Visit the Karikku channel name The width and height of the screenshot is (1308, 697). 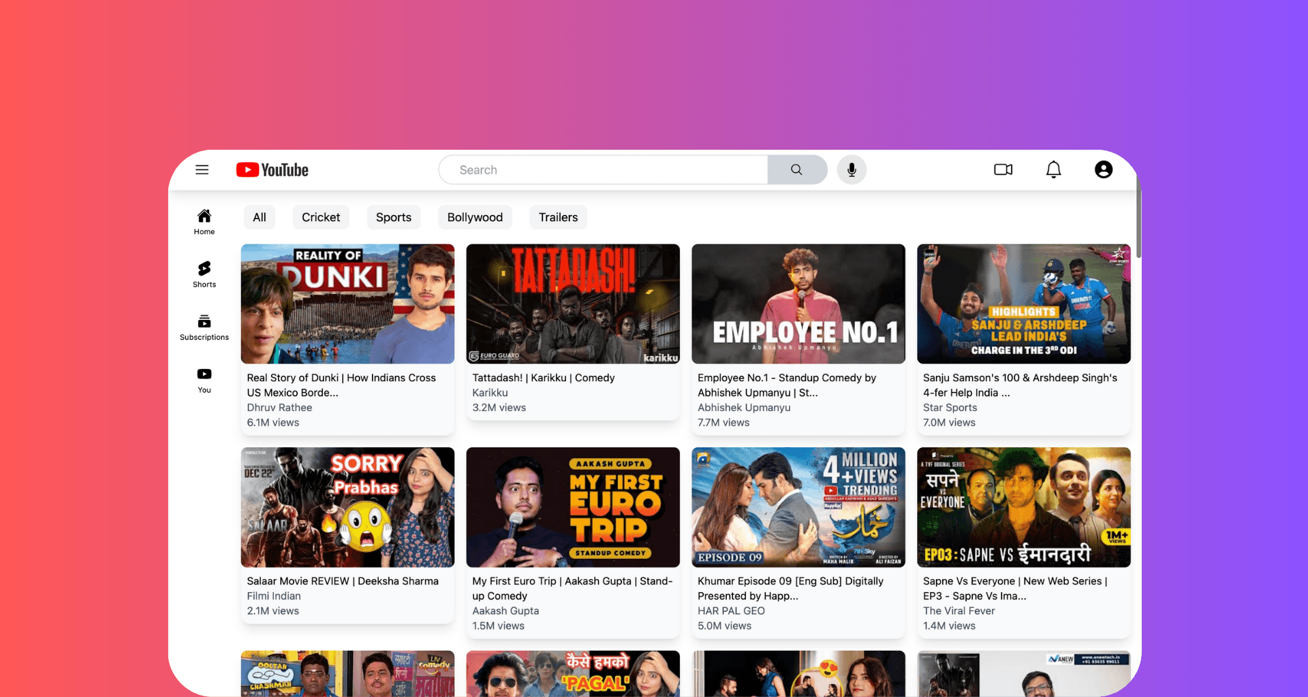pos(490,393)
